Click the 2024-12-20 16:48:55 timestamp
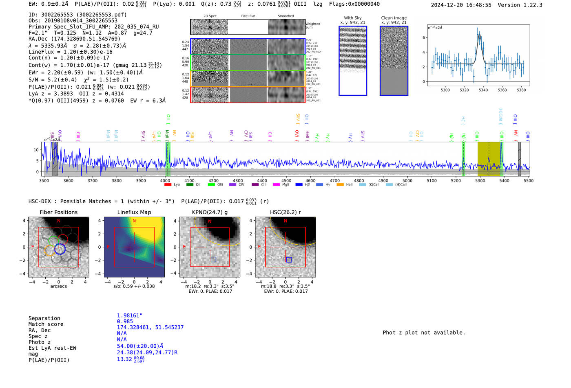 461,5
